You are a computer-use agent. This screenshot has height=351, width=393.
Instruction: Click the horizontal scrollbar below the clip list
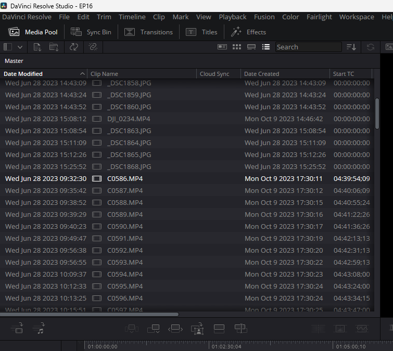(90, 314)
